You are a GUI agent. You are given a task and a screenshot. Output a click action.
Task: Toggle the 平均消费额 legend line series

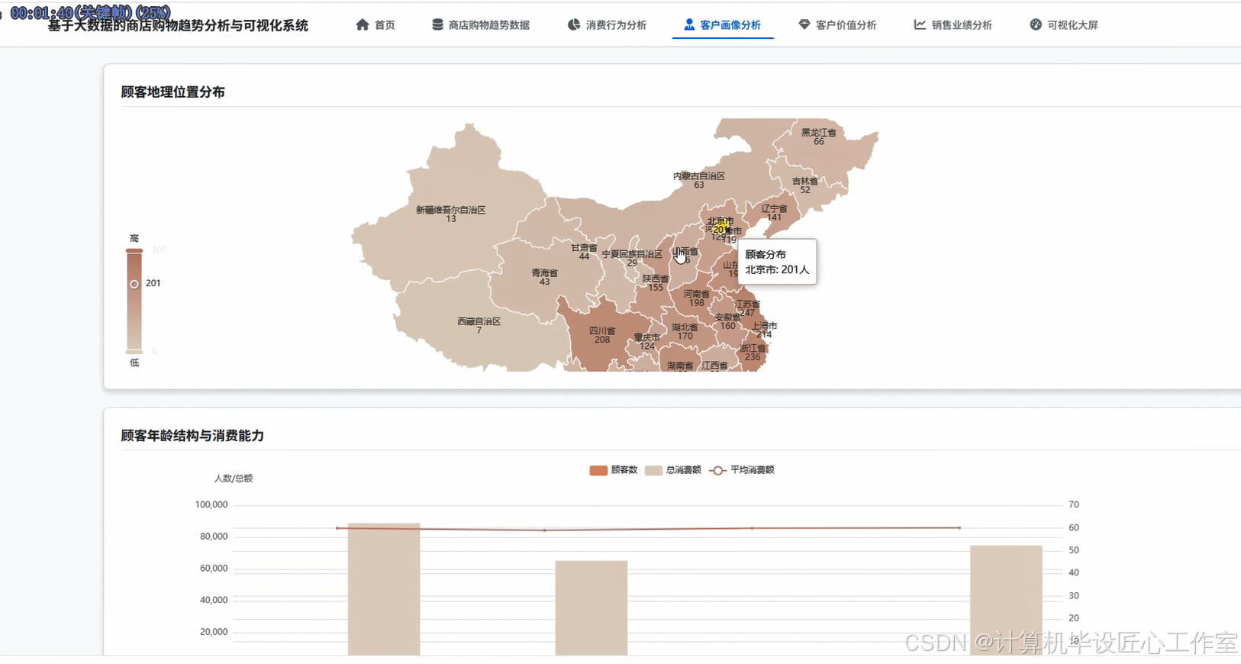coord(742,470)
